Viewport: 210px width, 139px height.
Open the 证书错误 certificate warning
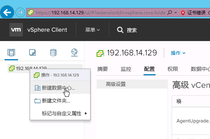tap(196, 13)
